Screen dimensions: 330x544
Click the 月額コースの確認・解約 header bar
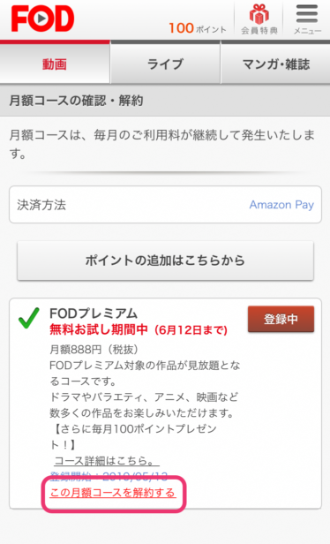[x=165, y=101]
